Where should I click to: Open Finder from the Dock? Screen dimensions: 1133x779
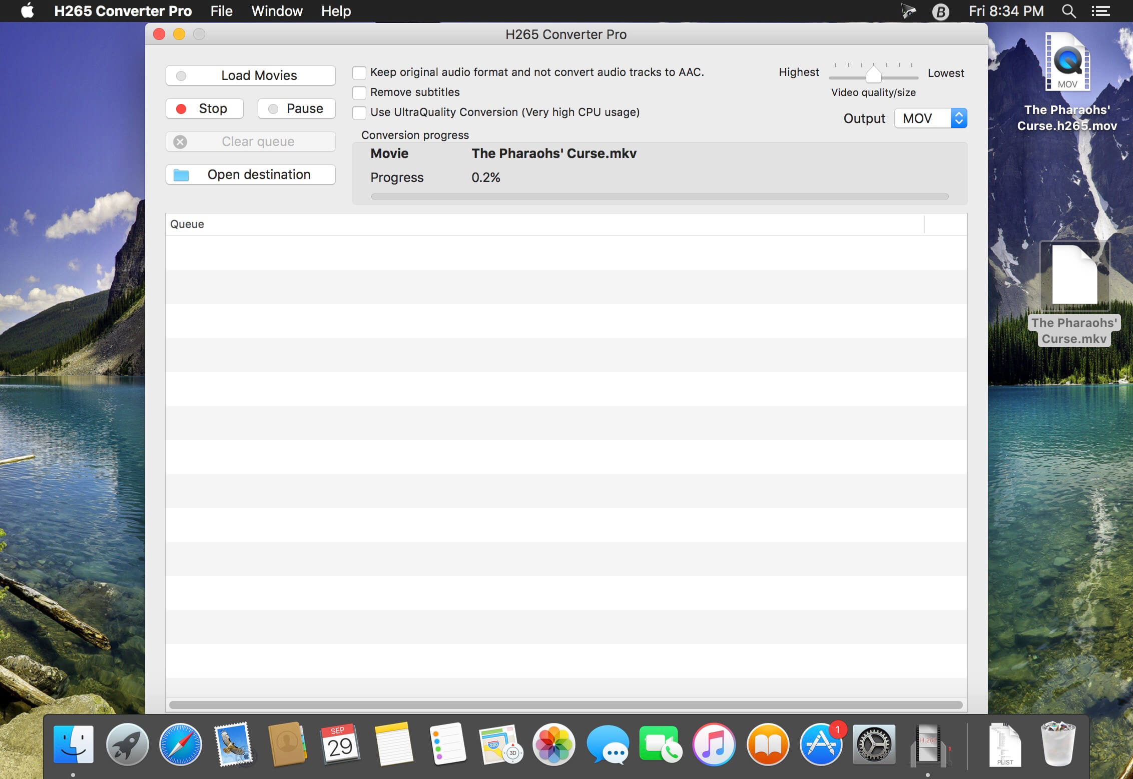point(73,744)
